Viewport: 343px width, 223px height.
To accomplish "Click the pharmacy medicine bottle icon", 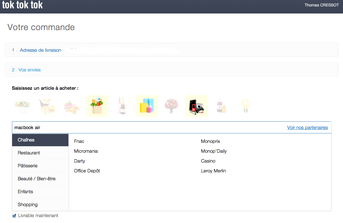I will (x=221, y=106).
